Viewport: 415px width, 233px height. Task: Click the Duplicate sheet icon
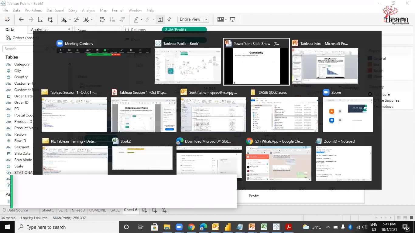(x=76, y=19)
